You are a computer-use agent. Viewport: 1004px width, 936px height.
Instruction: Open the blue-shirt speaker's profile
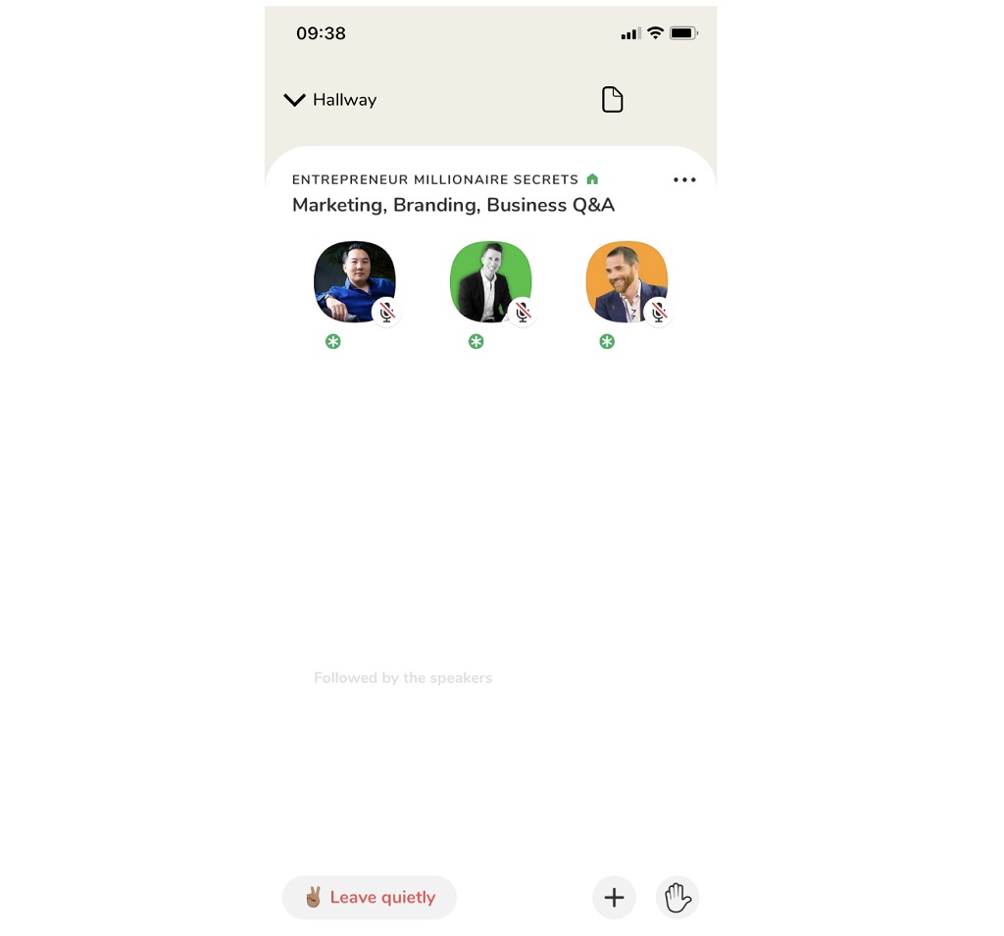point(355,281)
